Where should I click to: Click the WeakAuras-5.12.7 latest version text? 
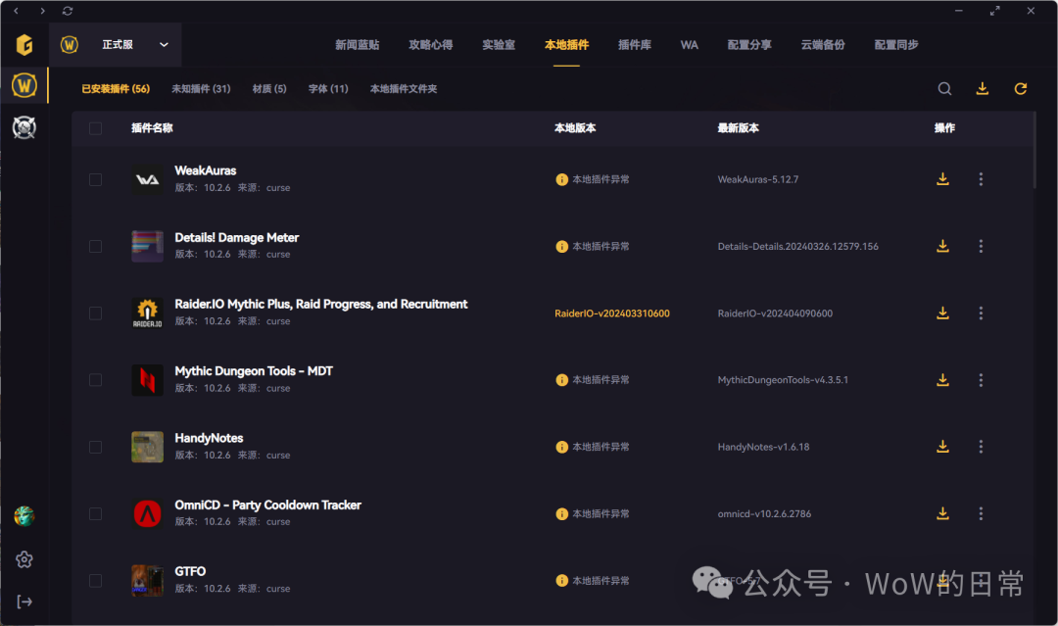757,179
